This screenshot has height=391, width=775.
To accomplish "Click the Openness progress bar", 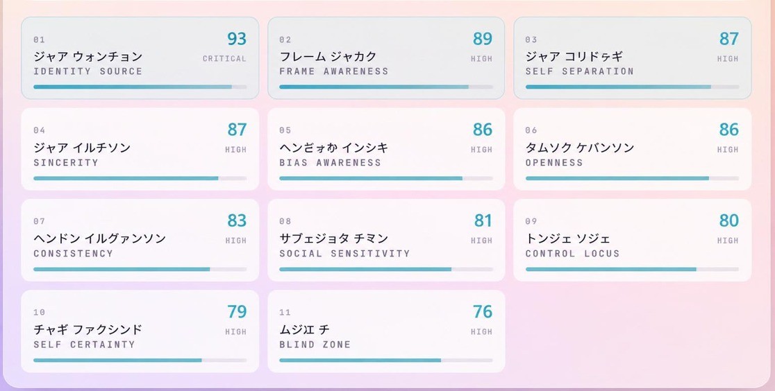I will pyautogui.click(x=632, y=178).
